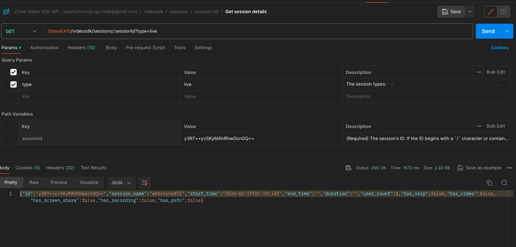The height and width of the screenshot is (247, 516).
Task: Click empty Description placeholder in Query Params
Action: (427, 96)
